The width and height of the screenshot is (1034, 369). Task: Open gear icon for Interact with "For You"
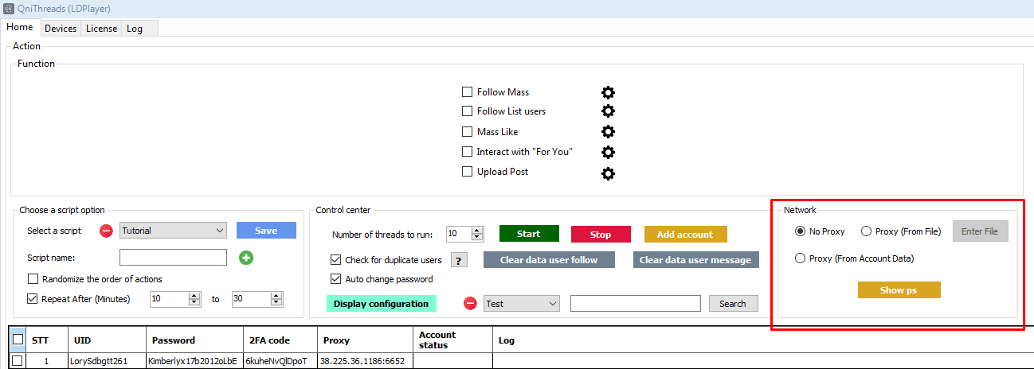coord(608,152)
